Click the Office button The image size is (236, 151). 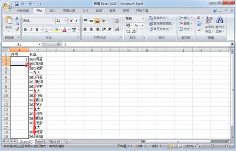click(x=7, y=6)
